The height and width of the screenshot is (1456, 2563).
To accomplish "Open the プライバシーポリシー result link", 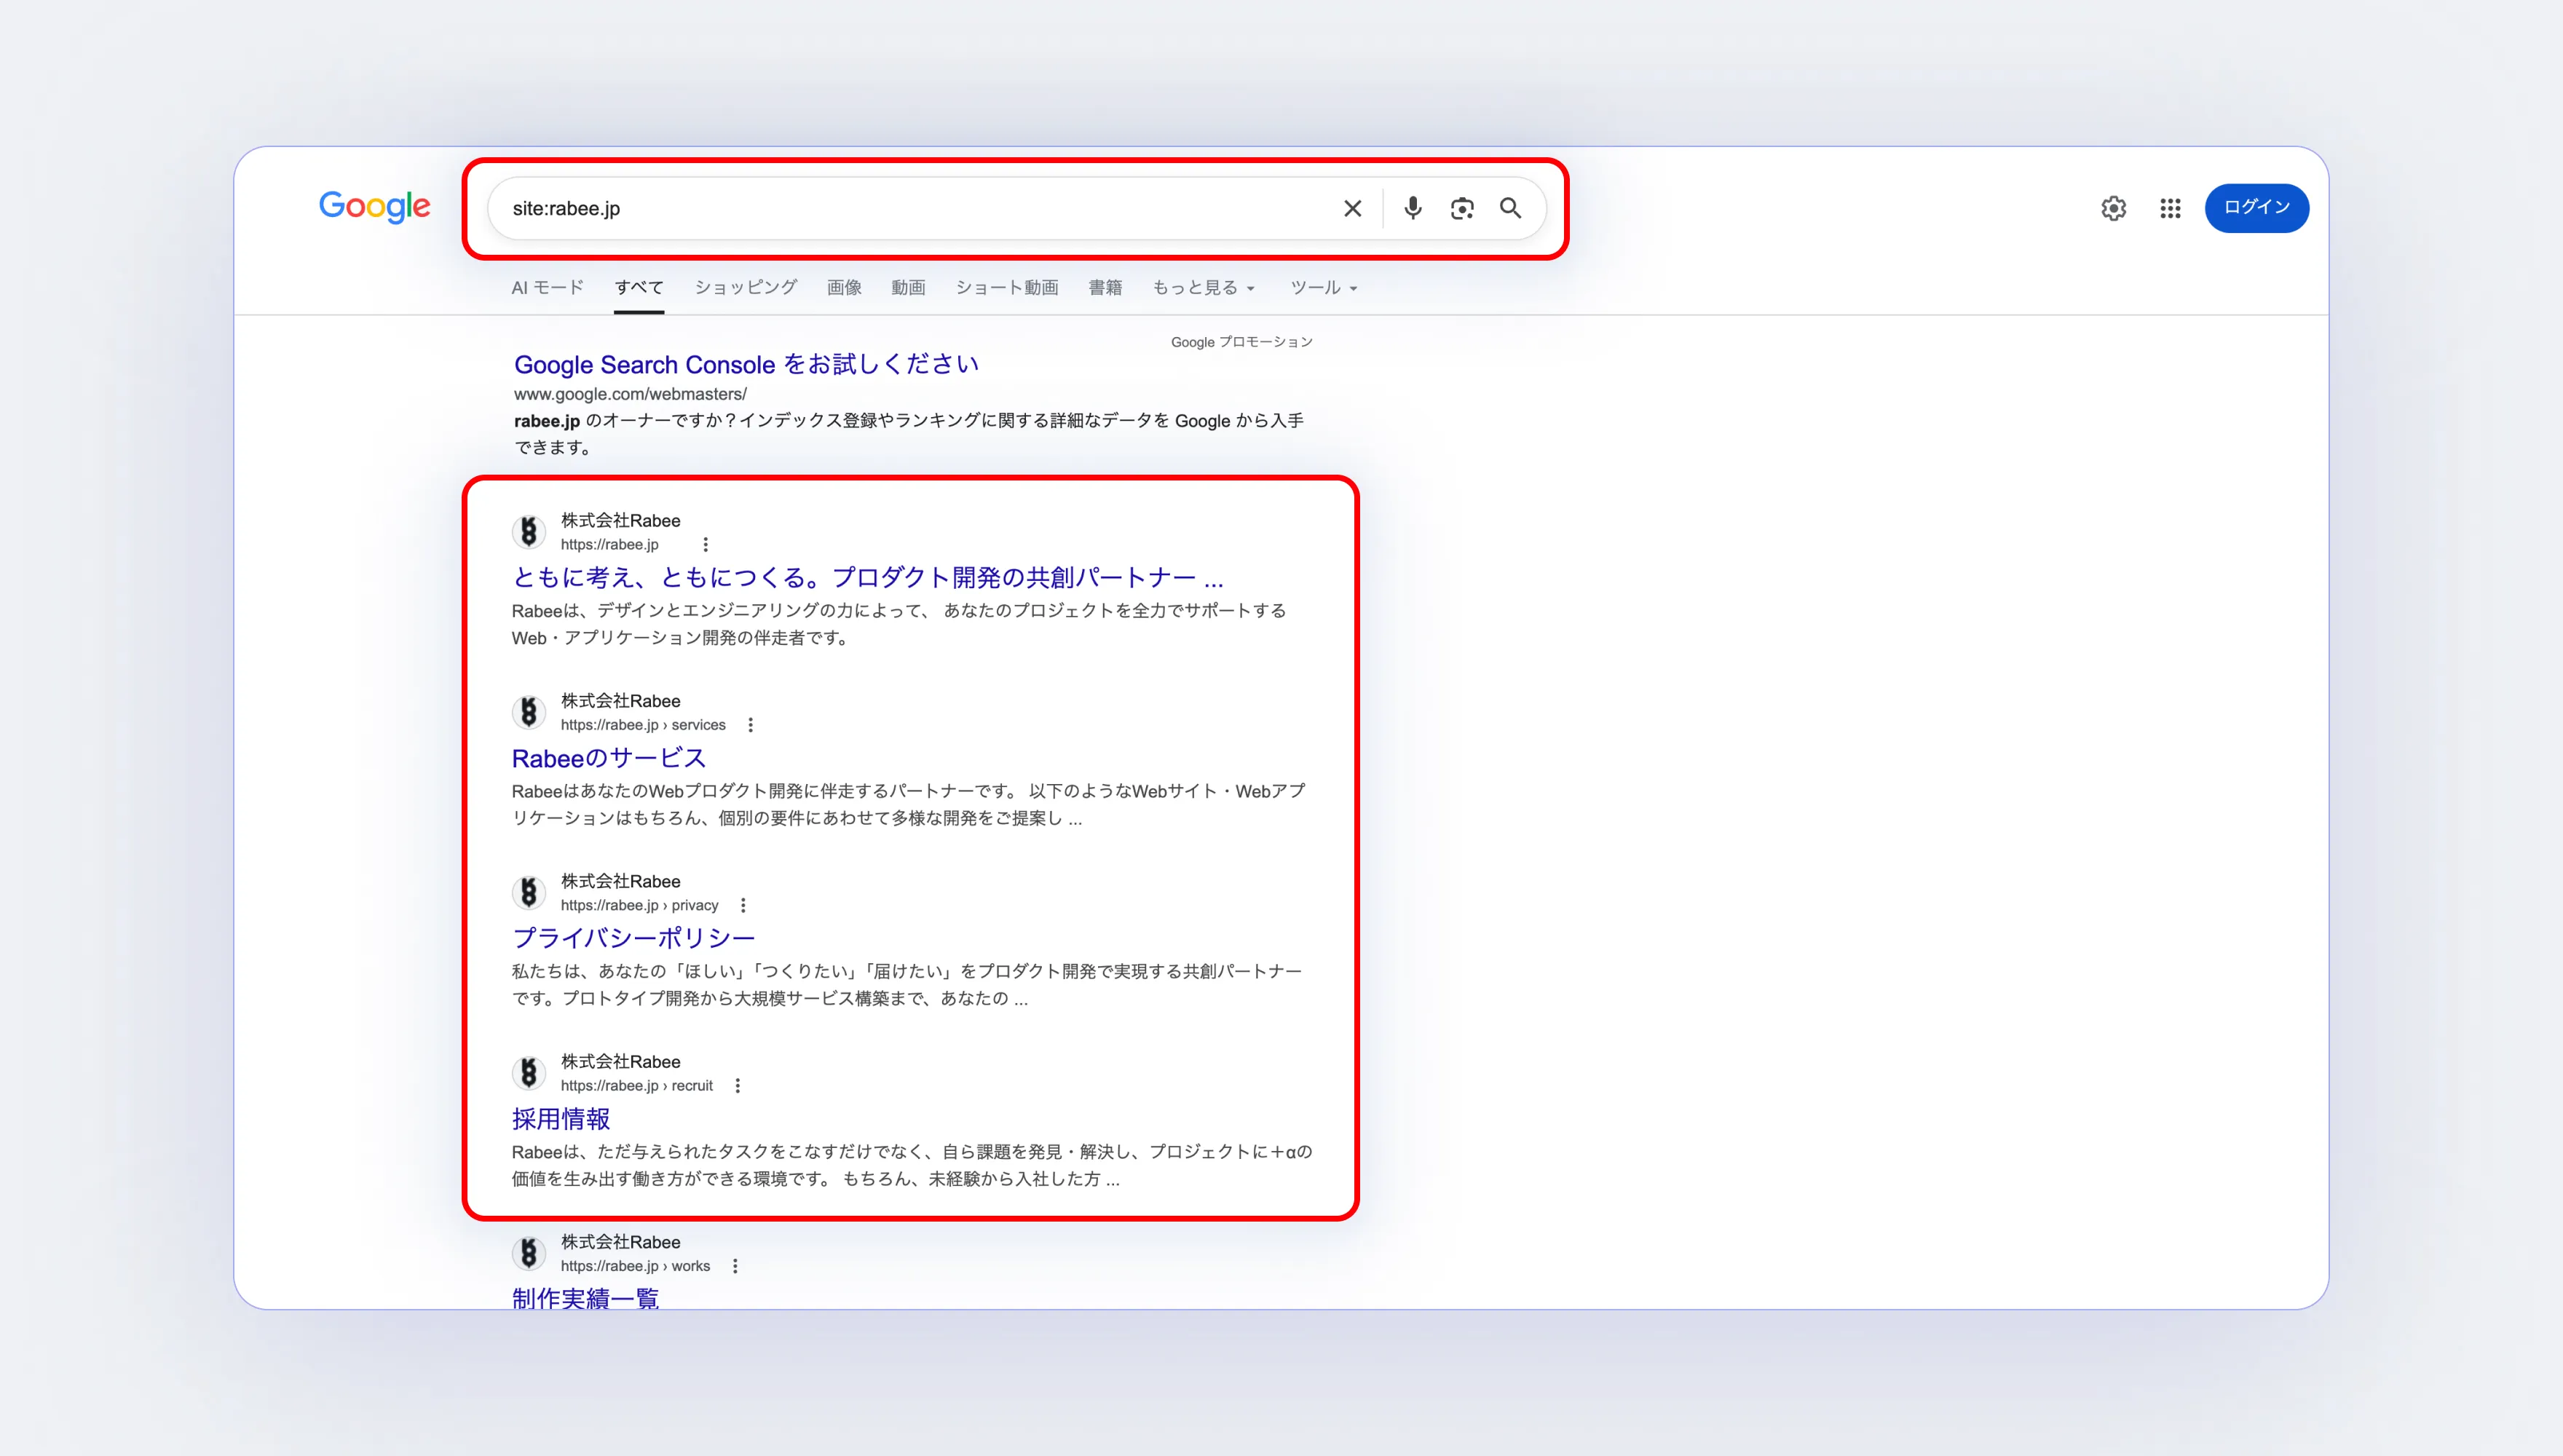I will 633,938.
